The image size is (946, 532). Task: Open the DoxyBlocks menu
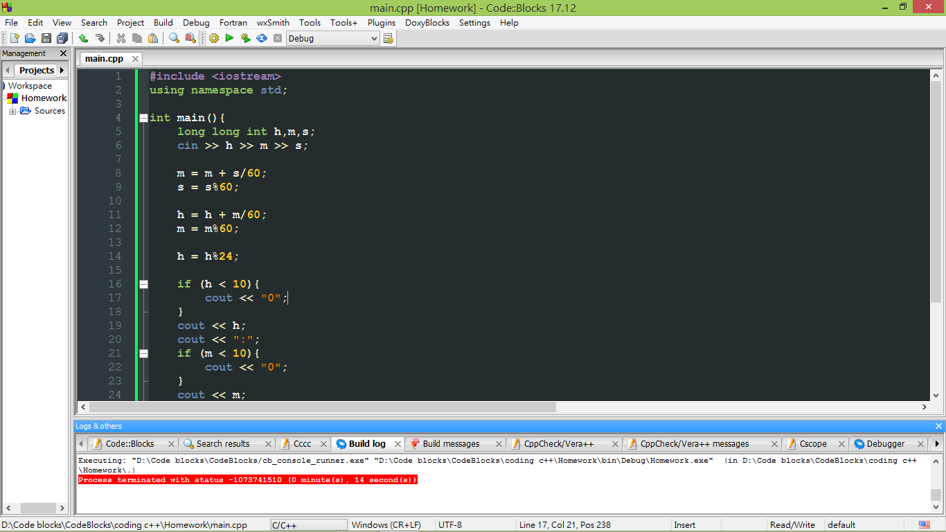(x=427, y=22)
